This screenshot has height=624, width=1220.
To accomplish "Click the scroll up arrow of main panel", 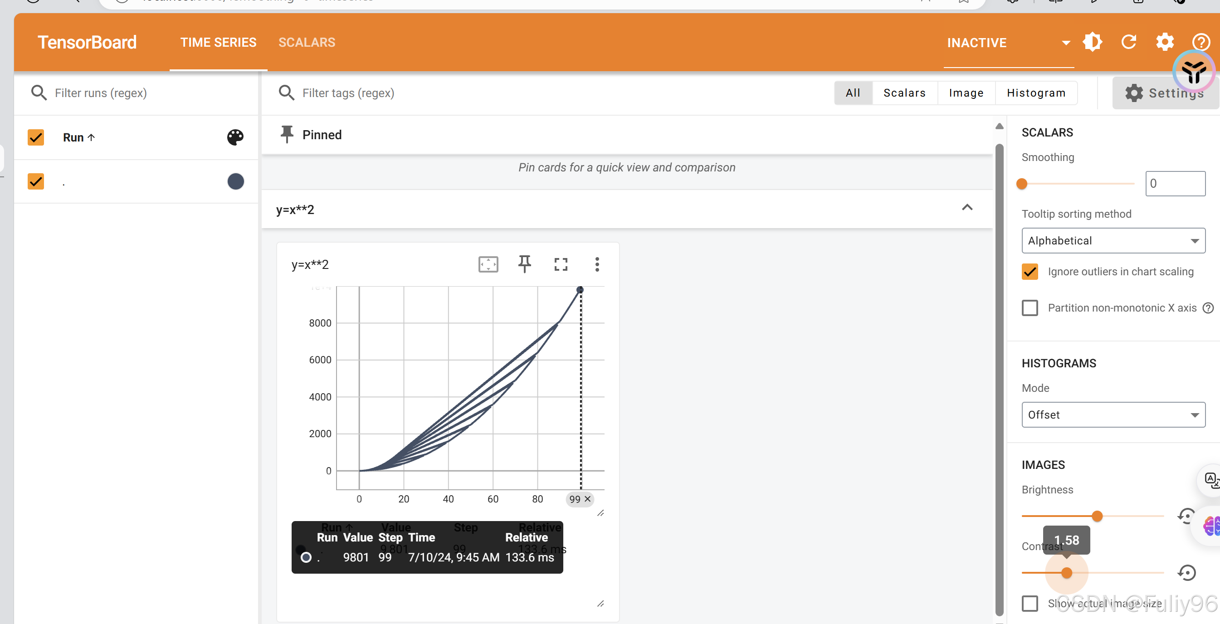I will coord(999,126).
